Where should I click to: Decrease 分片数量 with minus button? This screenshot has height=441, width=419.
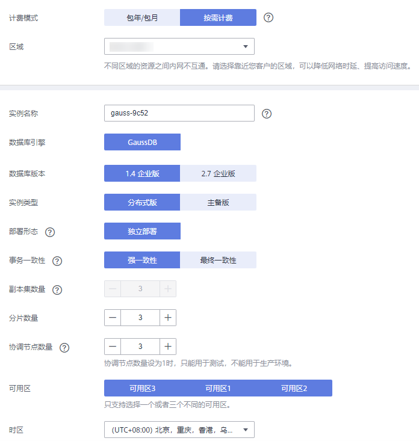click(113, 318)
